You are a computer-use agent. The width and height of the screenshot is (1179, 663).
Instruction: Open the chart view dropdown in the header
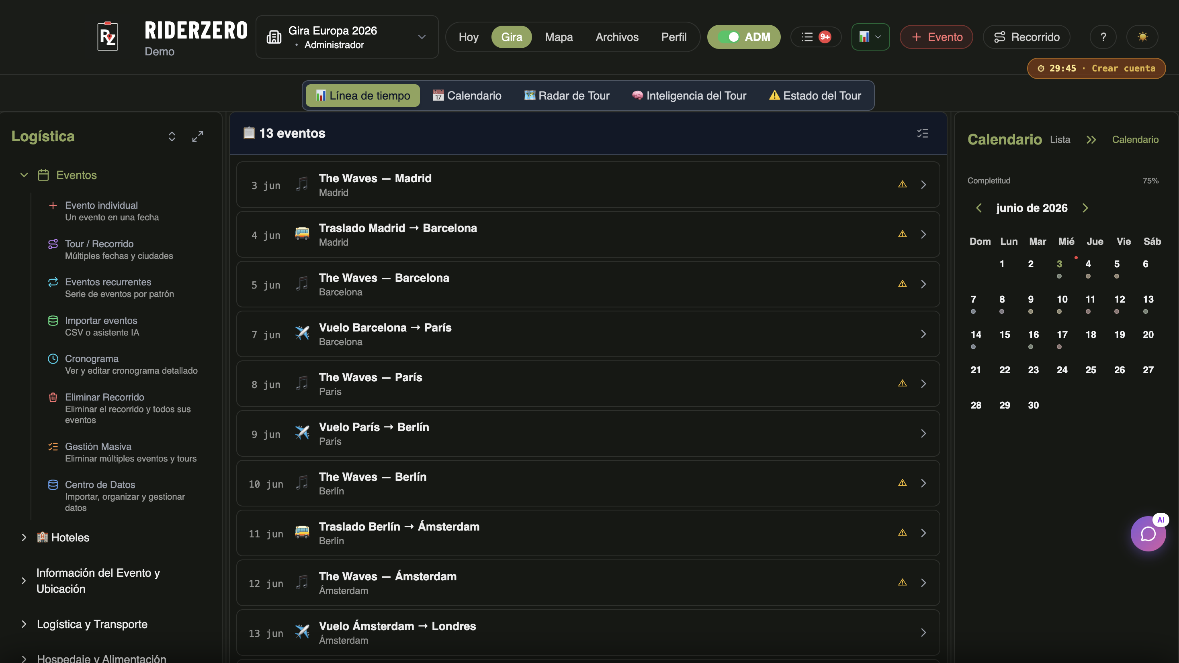click(870, 37)
